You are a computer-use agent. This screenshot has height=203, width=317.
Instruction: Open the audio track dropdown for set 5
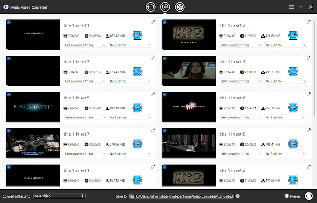85,118
